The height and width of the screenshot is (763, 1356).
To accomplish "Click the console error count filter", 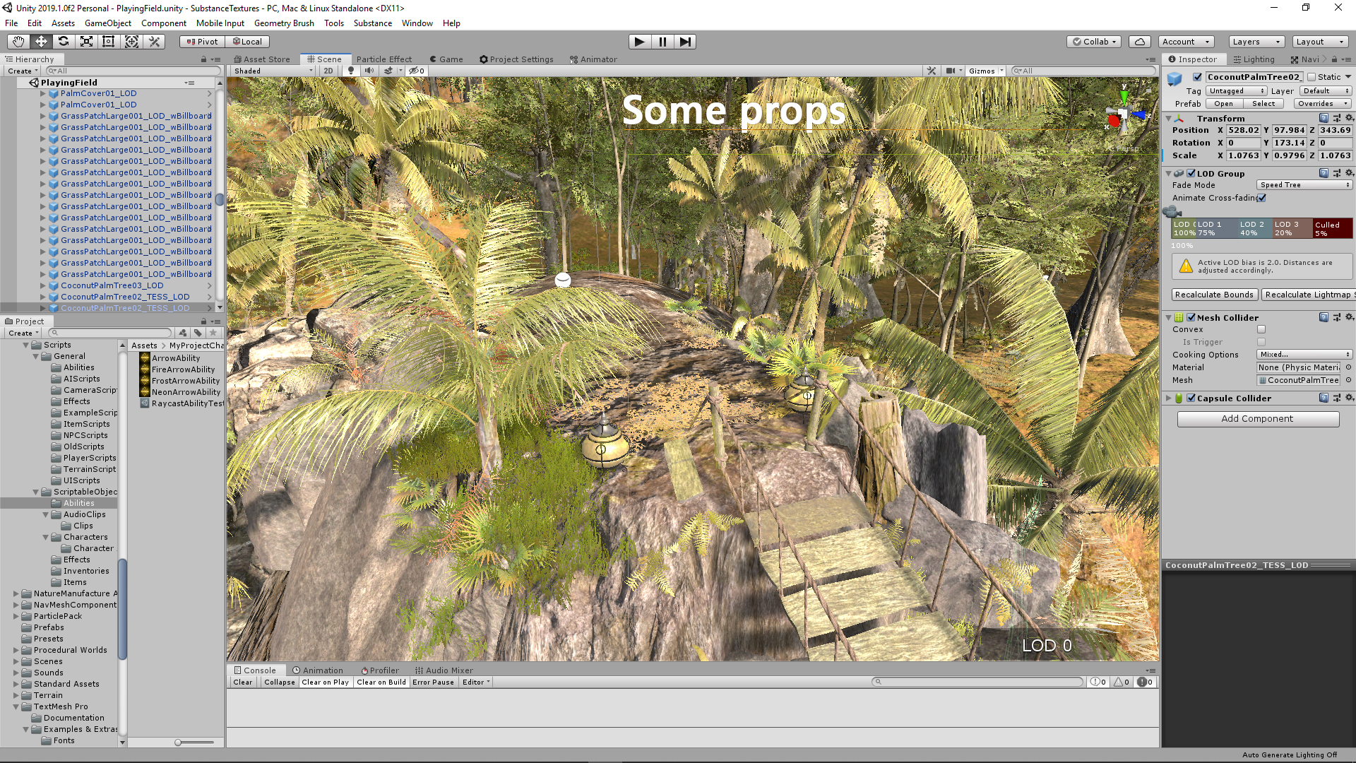I will (1145, 682).
